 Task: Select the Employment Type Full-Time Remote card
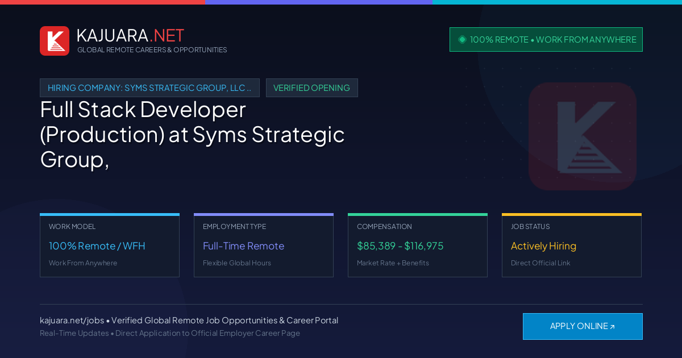(x=264, y=245)
